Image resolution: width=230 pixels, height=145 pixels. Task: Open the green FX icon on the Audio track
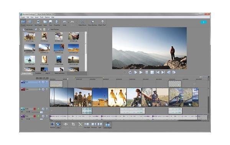click(39, 109)
